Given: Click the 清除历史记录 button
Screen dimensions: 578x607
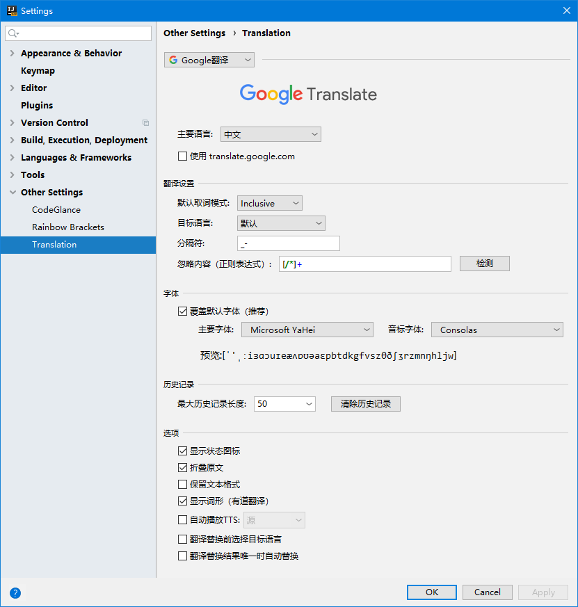Looking at the screenshot, I should [x=366, y=404].
